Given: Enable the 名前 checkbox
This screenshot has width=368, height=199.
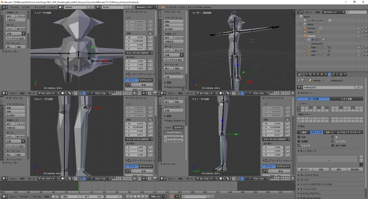Looking at the screenshot, I should [299, 137].
